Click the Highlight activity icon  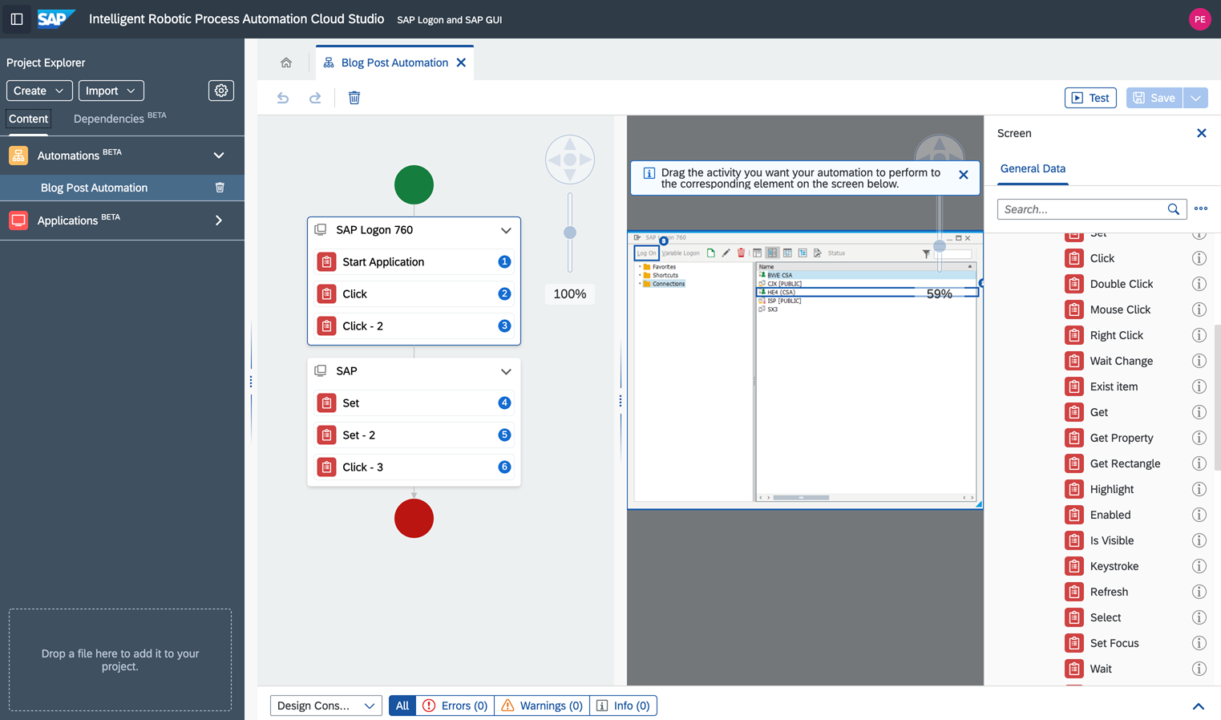pyautogui.click(x=1074, y=489)
